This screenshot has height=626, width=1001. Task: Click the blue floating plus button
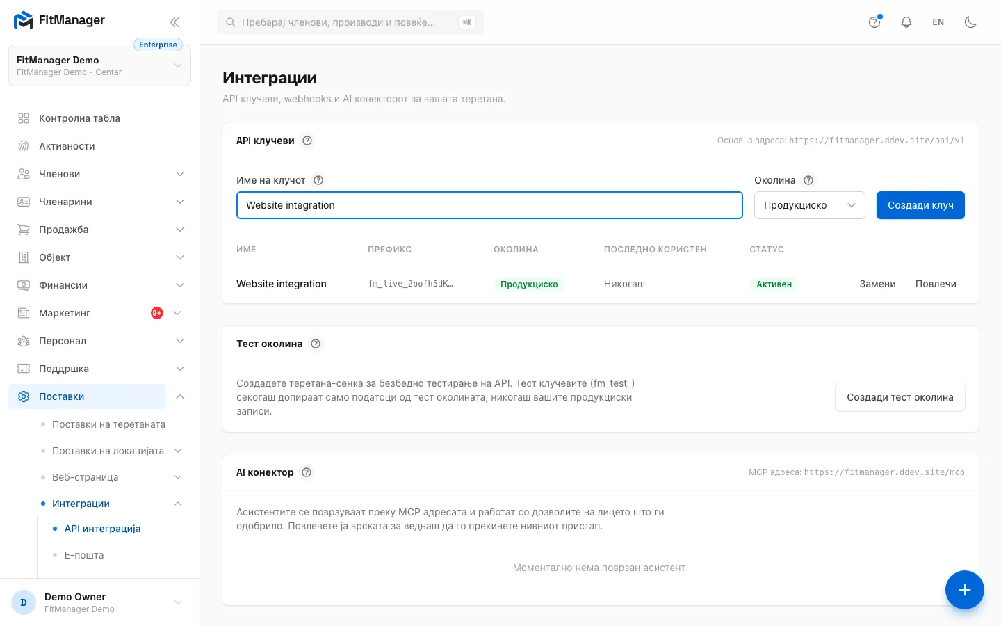(965, 590)
